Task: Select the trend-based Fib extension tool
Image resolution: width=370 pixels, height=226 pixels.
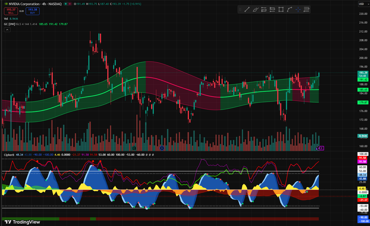Action: point(272,10)
